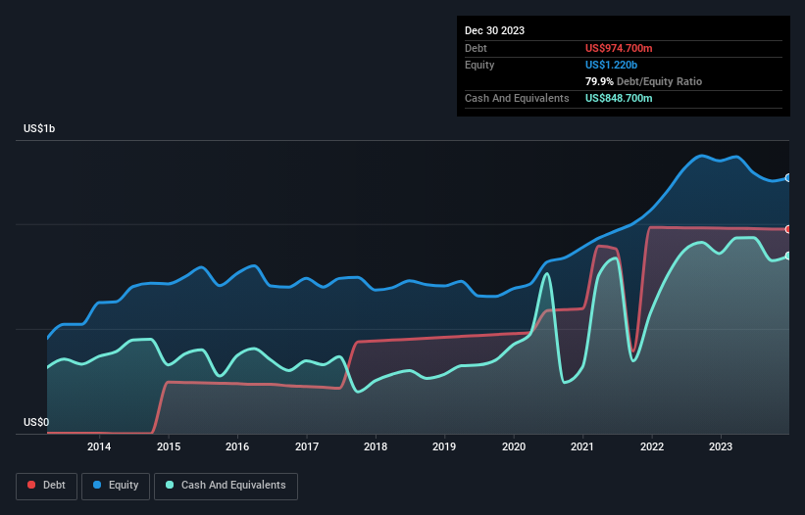
Task: Click the red Debt endpoint marker
Action: point(788,229)
